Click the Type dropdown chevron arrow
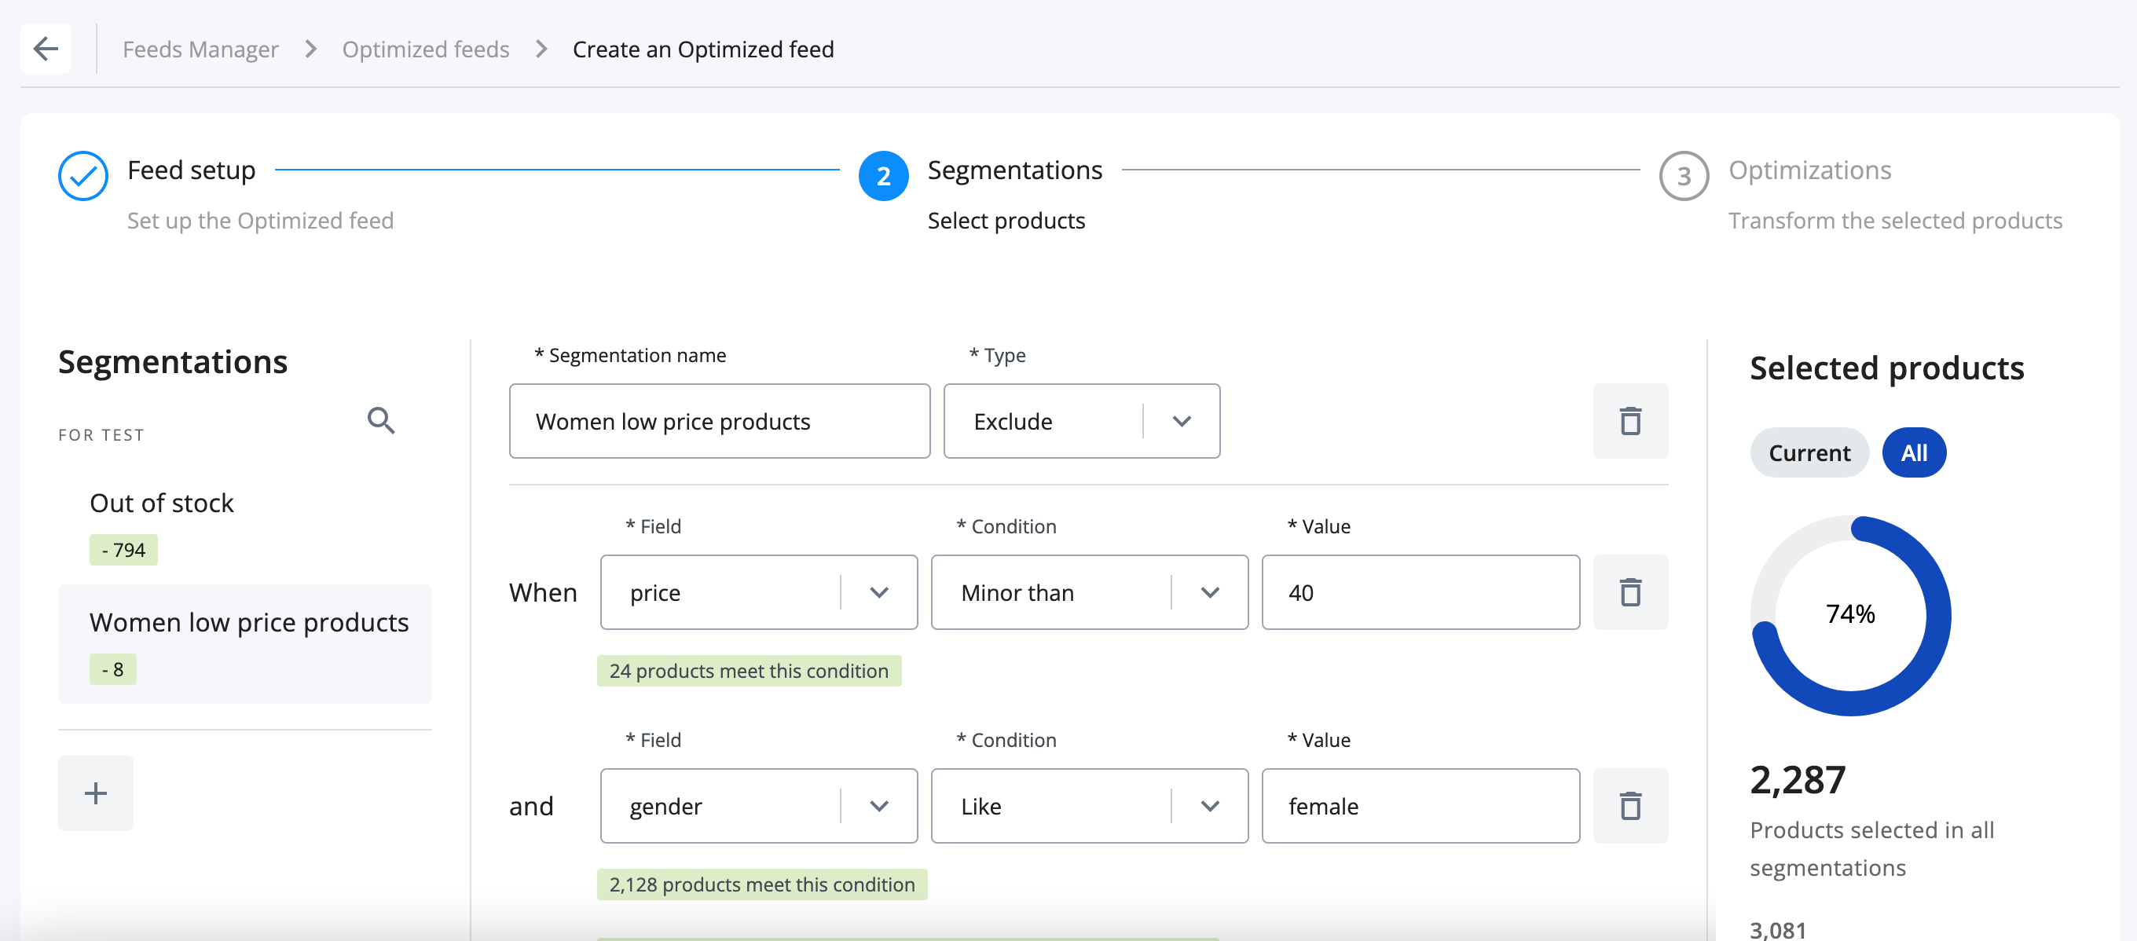Image resolution: width=2137 pixels, height=941 pixels. click(x=1182, y=421)
